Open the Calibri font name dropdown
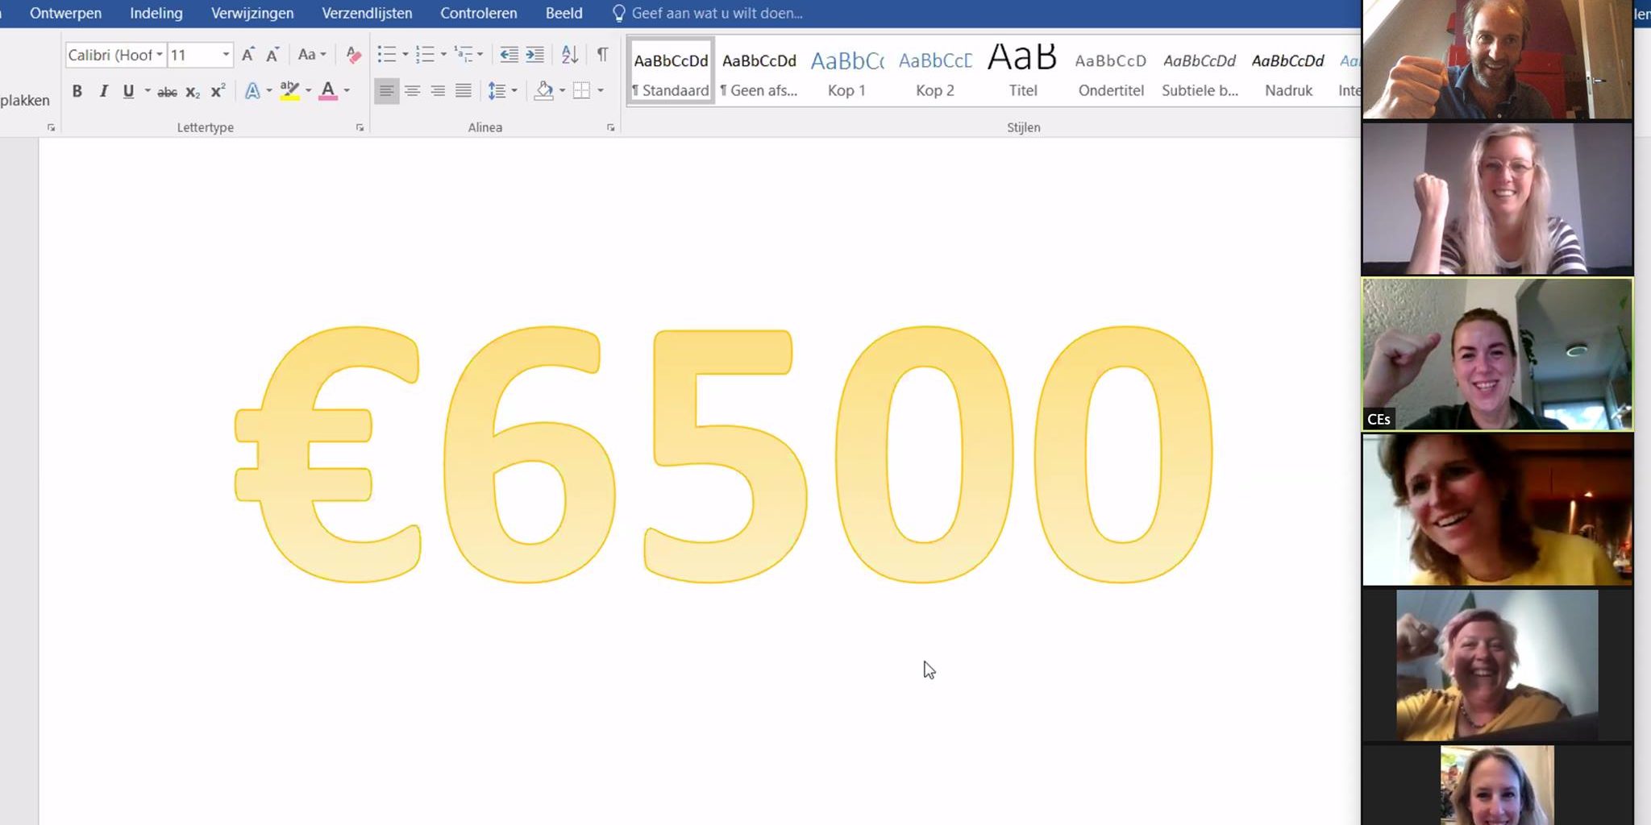 click(160, 55)
